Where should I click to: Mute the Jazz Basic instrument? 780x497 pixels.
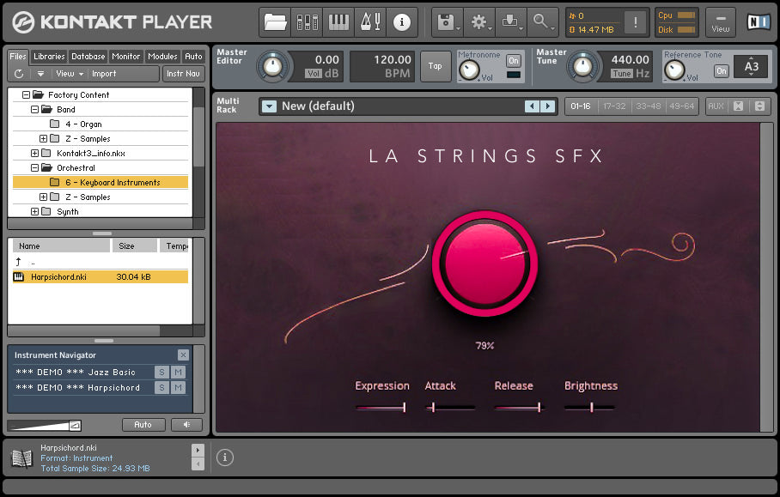click(178, 372)
